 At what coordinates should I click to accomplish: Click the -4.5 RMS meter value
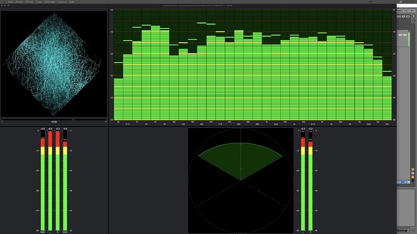point(65,128)
